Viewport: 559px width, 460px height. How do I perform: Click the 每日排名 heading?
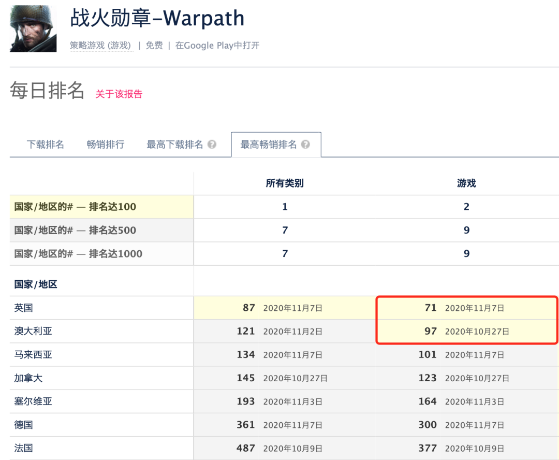pos(47,90)
